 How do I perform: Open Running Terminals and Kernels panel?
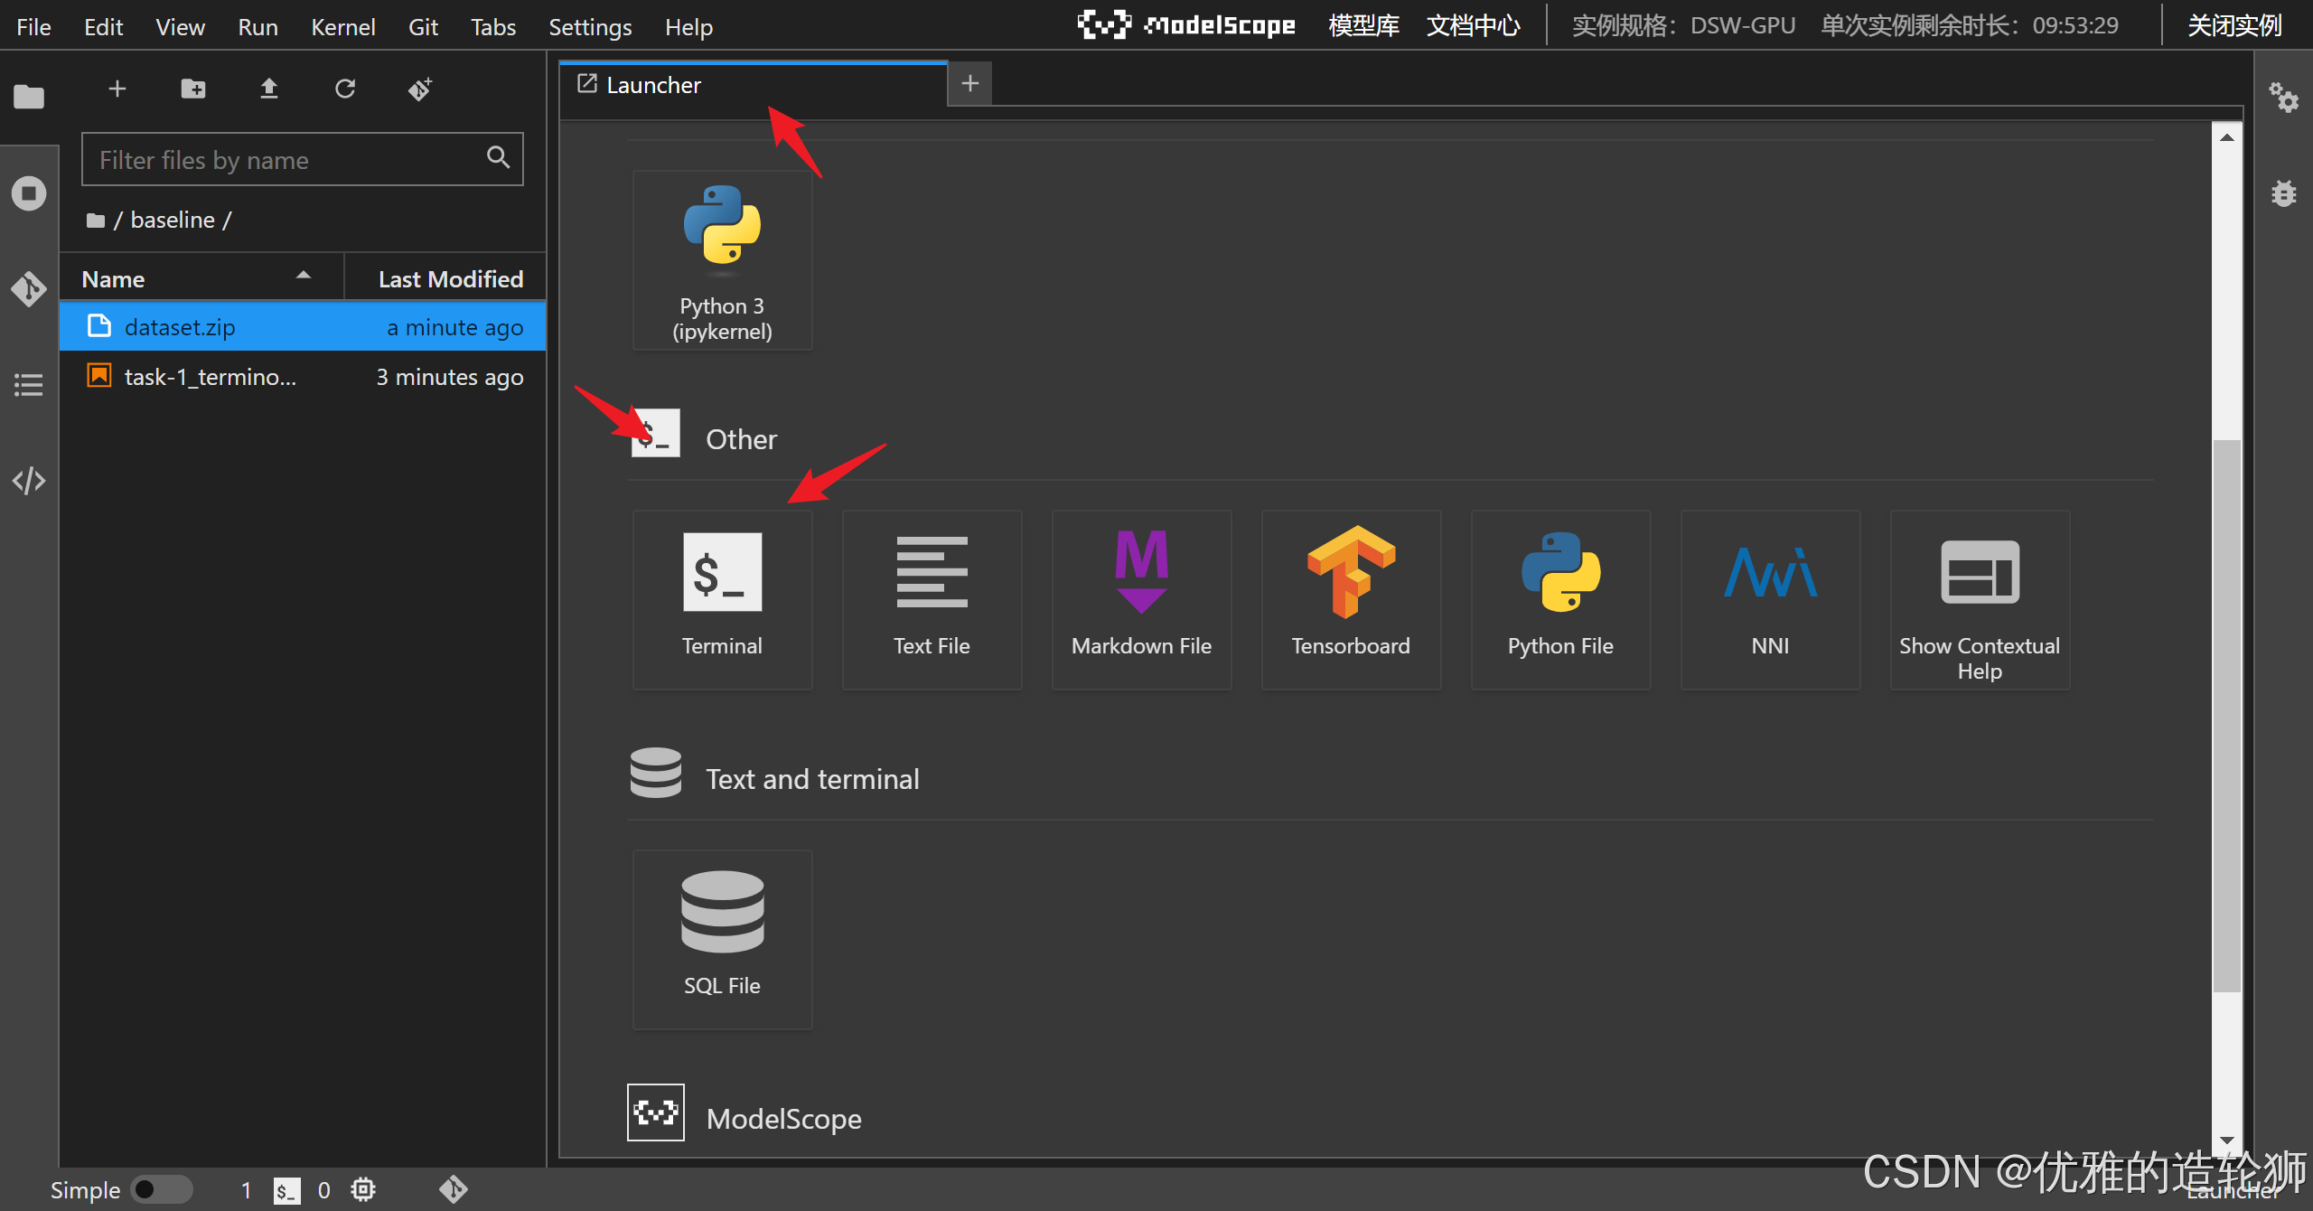tap(29, 193)
